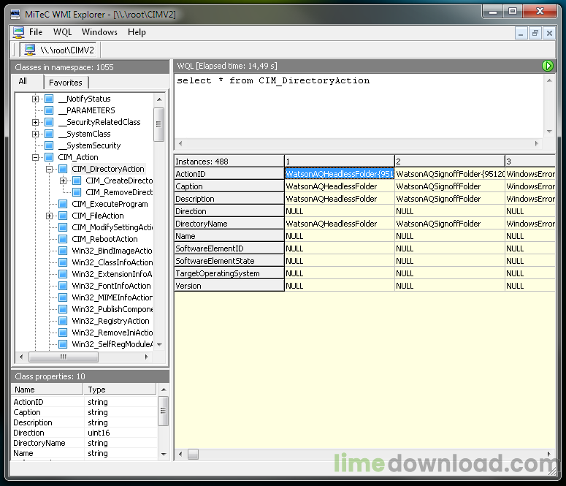The height and width of the screenshot is (486, 566).
Task: Click the app icon in the title bar
Action: pyautogui.click(x=15, y=15)
